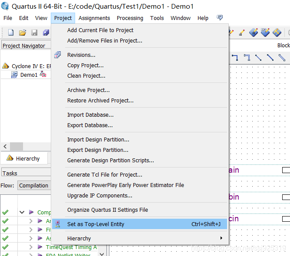Screen dimensions: 290x256
Task: Click the Save floppy disk icon
Action: click(x=34, y=33)
